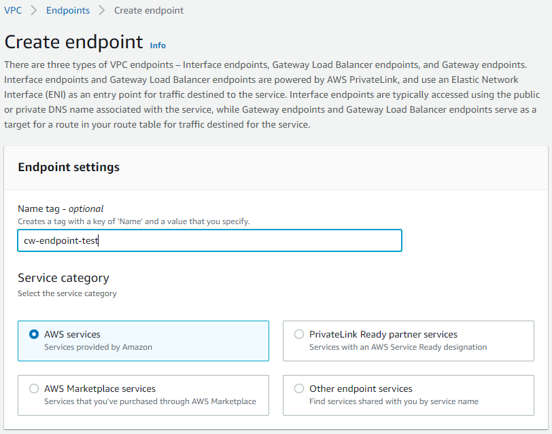This screenshot has width=552, height=434.
Task: Go to the Endpoints breadcrumb link
Action: [68, 10]
